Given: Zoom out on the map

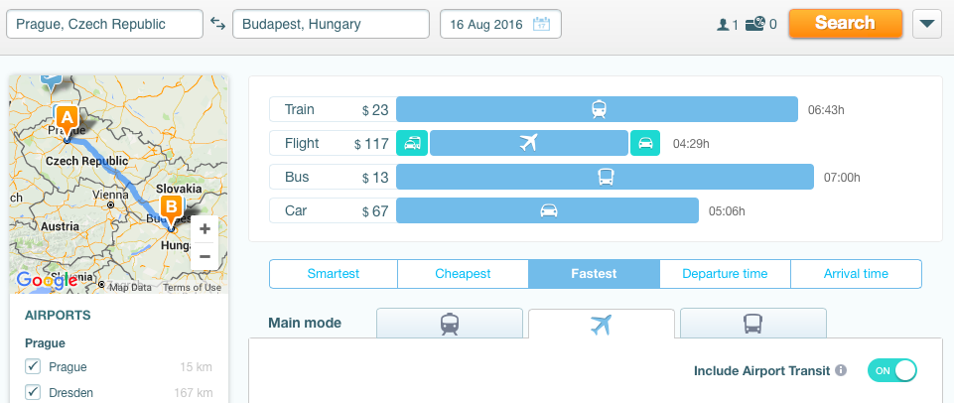Looking at the screenshot, I should (x=205, y=256).
